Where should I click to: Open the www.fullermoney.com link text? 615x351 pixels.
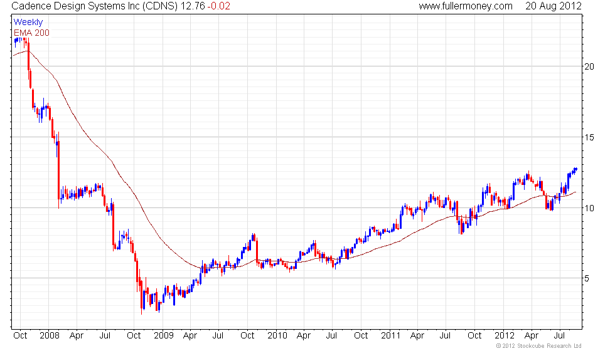(466, 6)
